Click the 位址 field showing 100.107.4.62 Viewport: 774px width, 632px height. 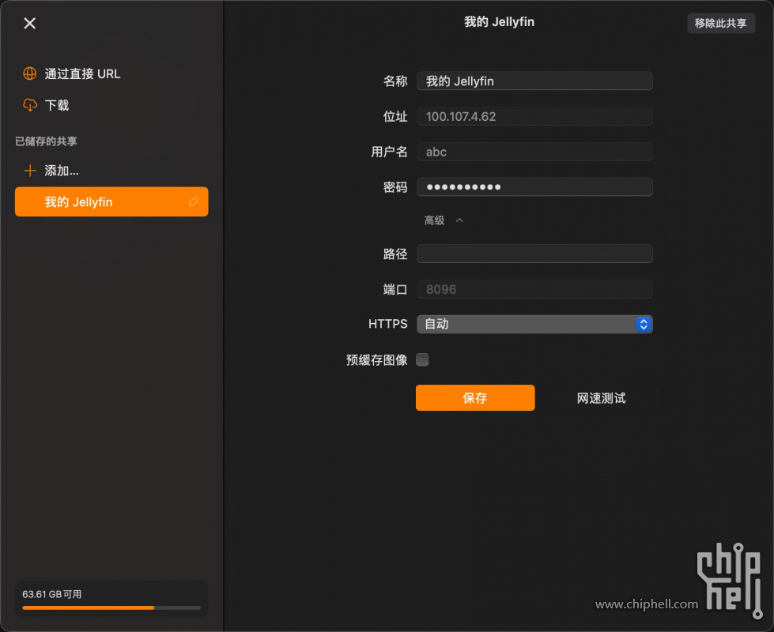click(x=534, y=116)
